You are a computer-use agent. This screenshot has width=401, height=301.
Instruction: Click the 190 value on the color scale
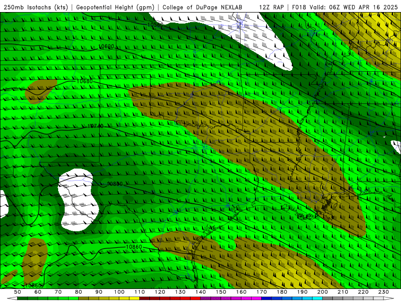click(x=302, y=292)
